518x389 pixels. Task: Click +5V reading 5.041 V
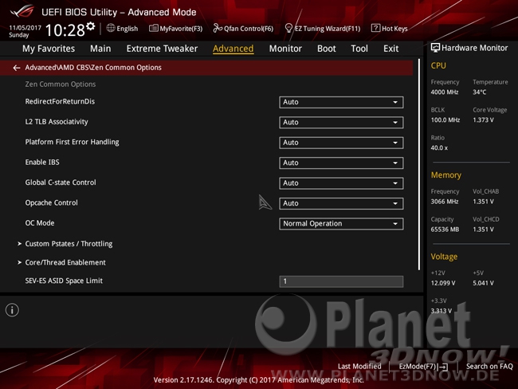(x=483, y=283)
